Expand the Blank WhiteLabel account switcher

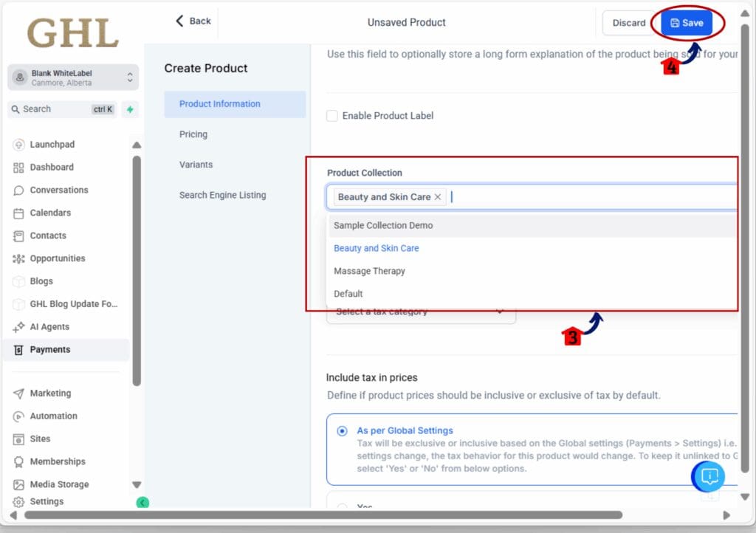[130, 78]
